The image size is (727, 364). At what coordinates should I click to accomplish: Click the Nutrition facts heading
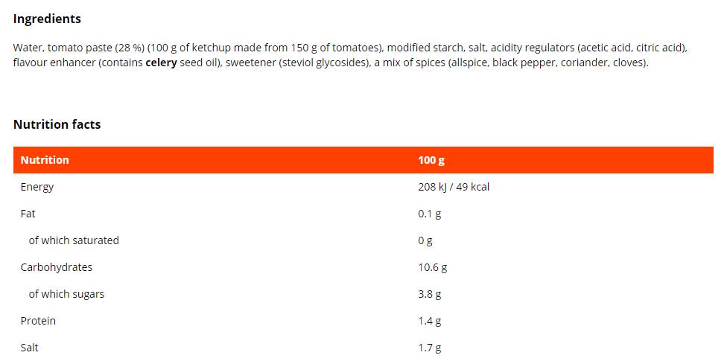(57, 124)
